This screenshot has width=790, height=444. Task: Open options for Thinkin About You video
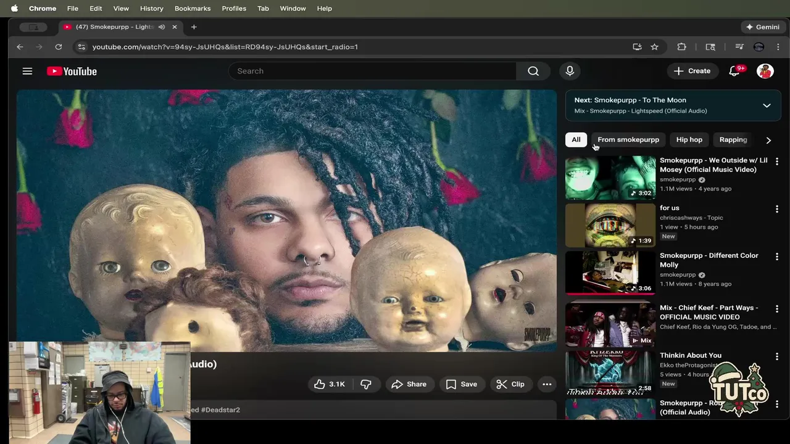(x=777, y=356)
